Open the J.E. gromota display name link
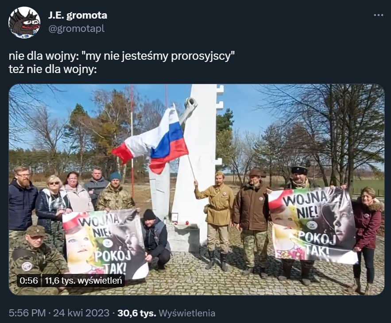391x323 pixels. (x=77, y=15)
